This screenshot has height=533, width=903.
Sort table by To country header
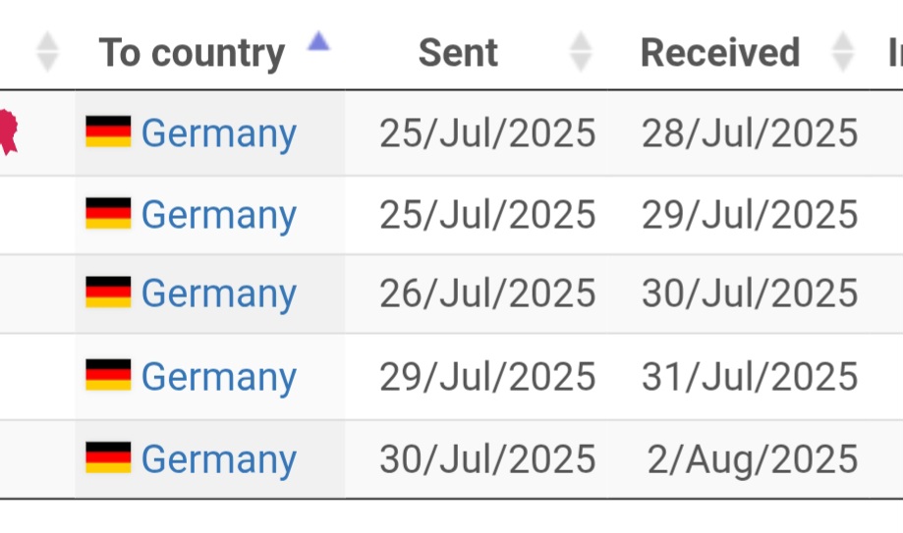click(x=192, y=53)
